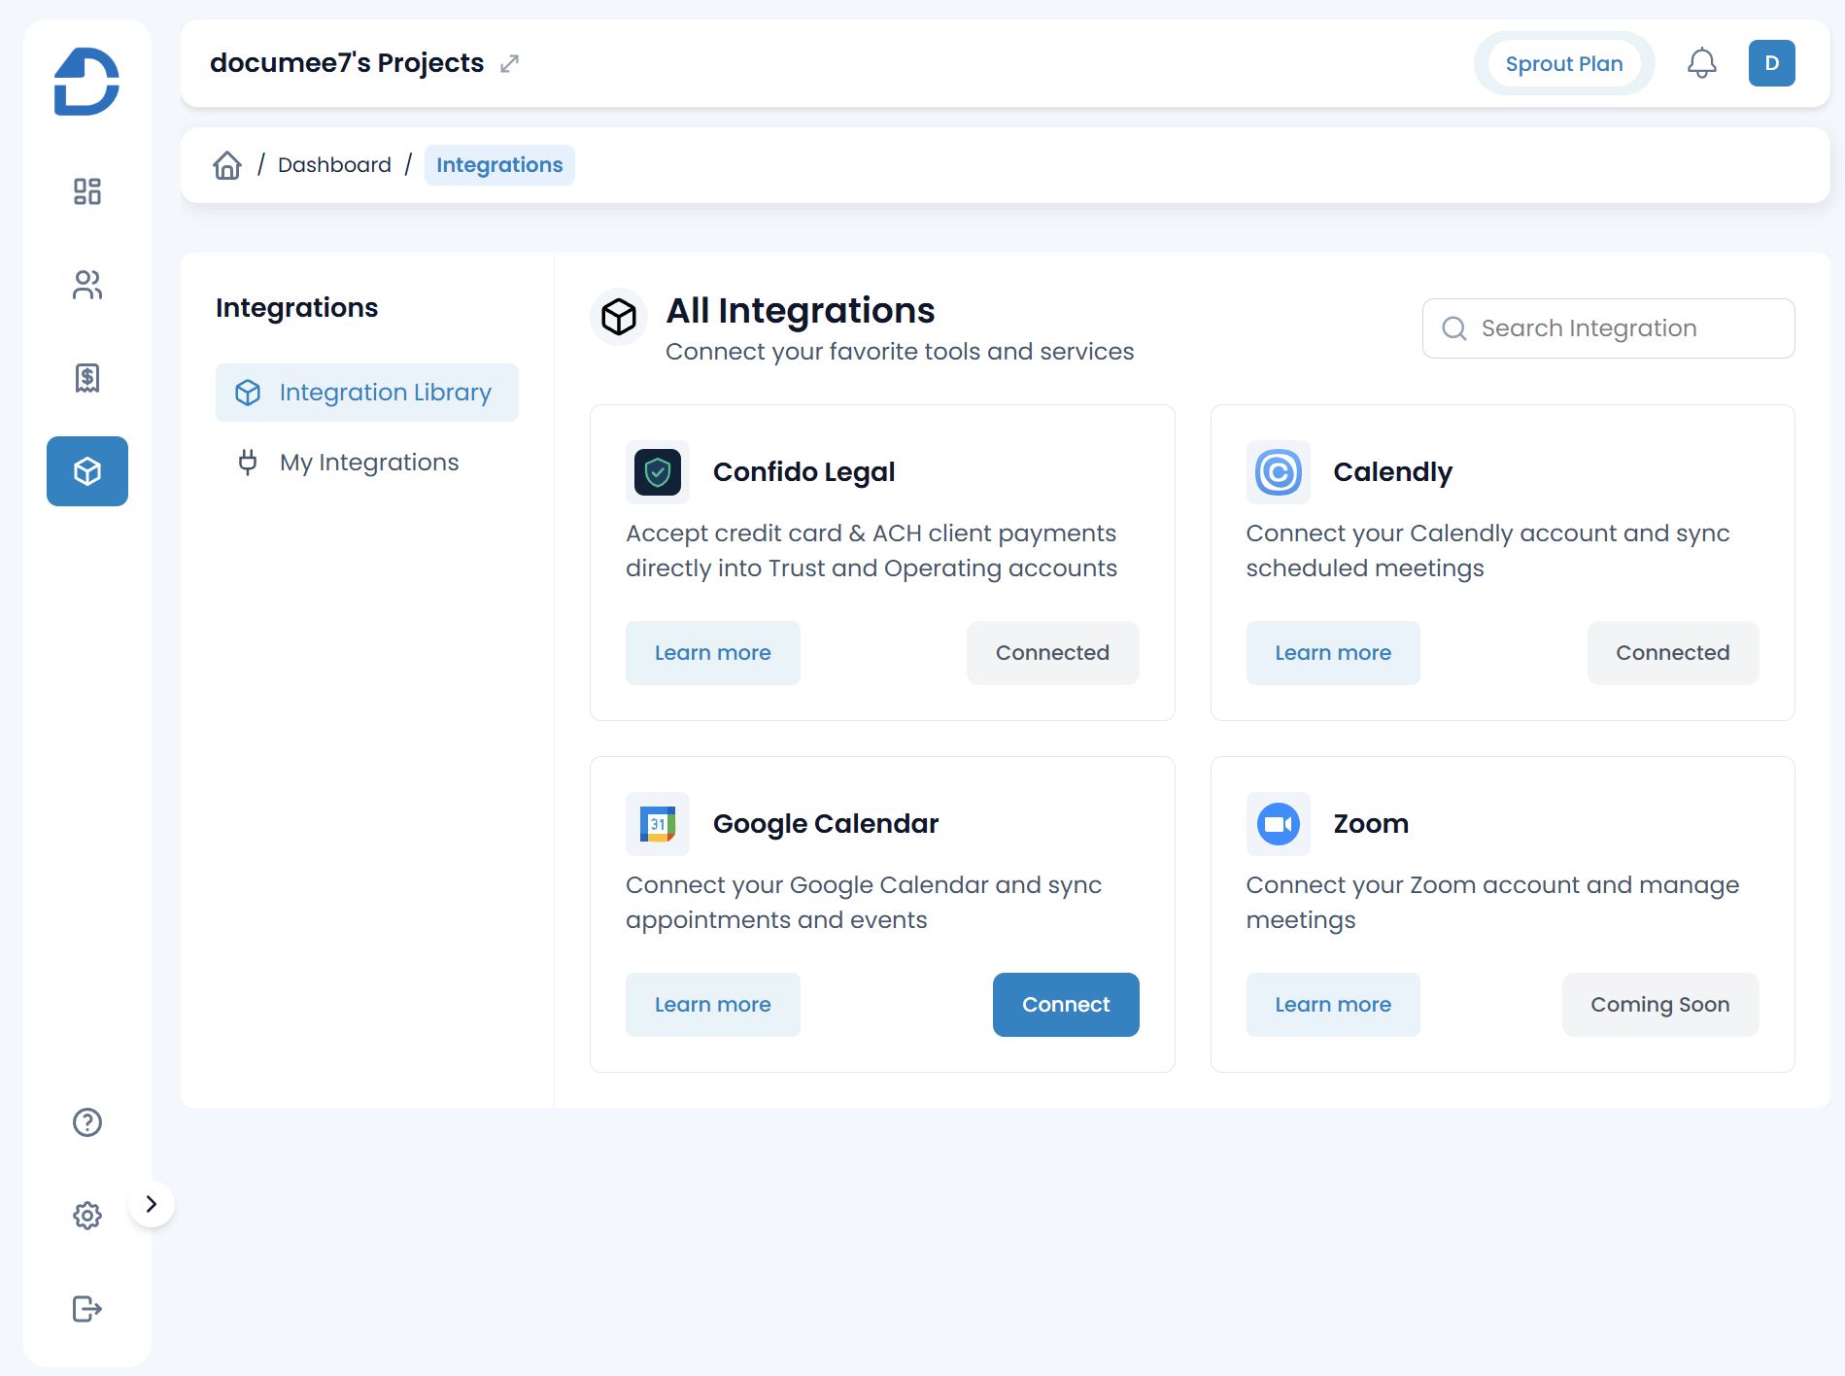This screenshot has width=1845, height=1376.
Task: Click the Confido Legal card title
Action: pyautogui.click(x=804, y=472)
